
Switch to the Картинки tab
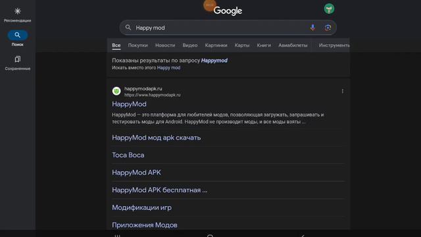tap(216, 45)
